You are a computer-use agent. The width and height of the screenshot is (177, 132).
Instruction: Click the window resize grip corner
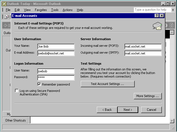tap(173, 128)
